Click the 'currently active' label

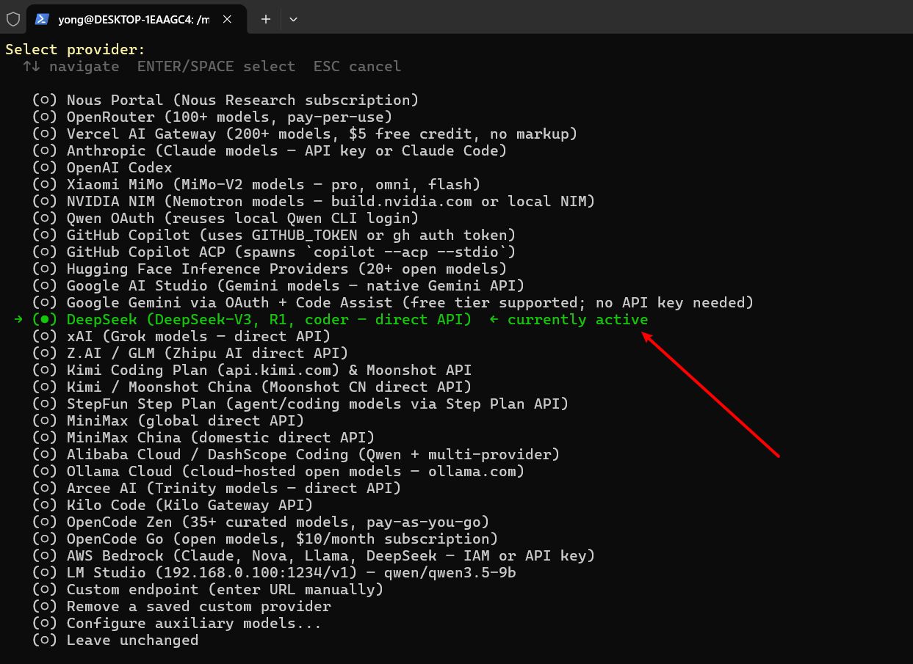(x=578, y=319)
